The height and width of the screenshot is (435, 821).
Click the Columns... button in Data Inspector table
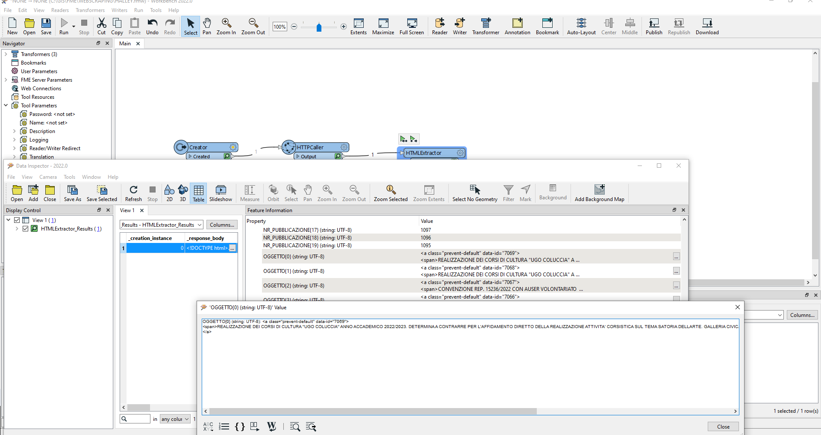222,225
